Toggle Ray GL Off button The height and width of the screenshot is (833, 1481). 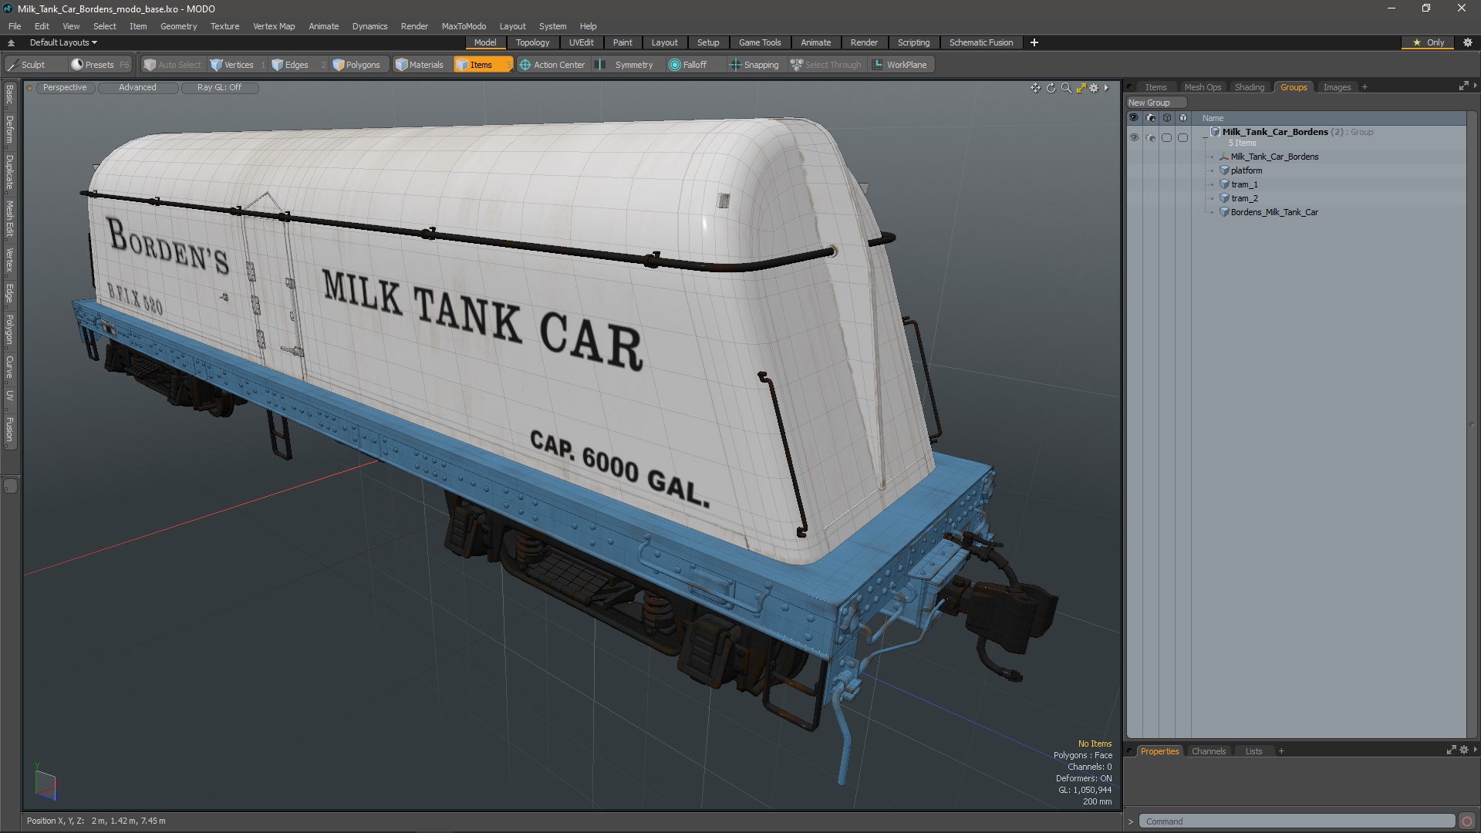219,87
